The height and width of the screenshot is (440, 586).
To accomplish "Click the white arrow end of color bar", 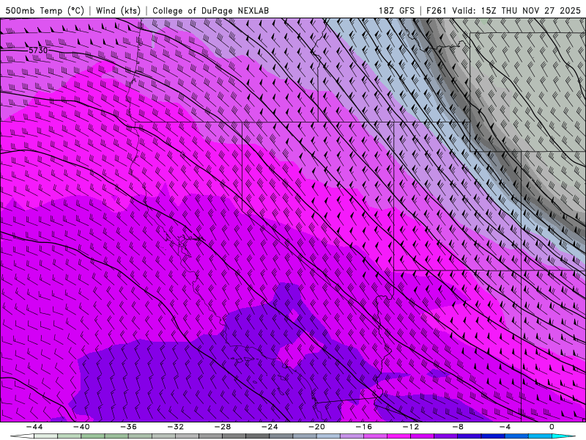I will (x=22, y=436).
